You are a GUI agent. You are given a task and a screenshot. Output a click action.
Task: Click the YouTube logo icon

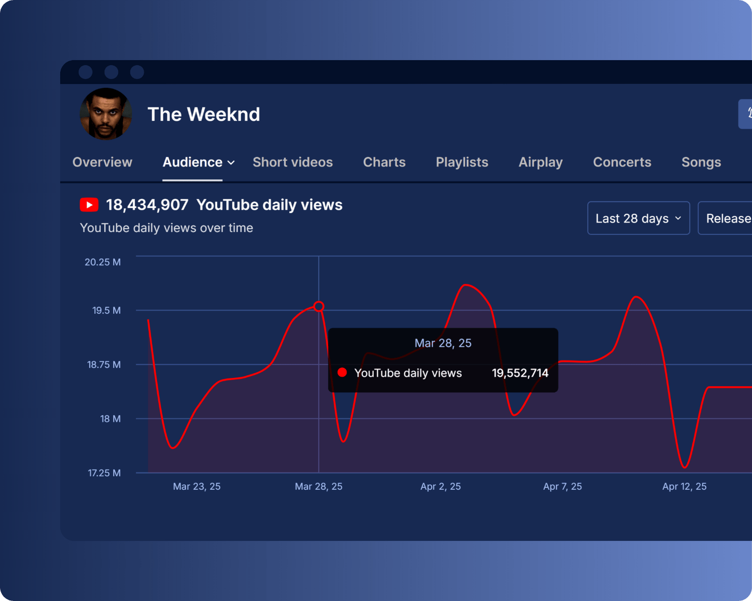click(89, 205)
